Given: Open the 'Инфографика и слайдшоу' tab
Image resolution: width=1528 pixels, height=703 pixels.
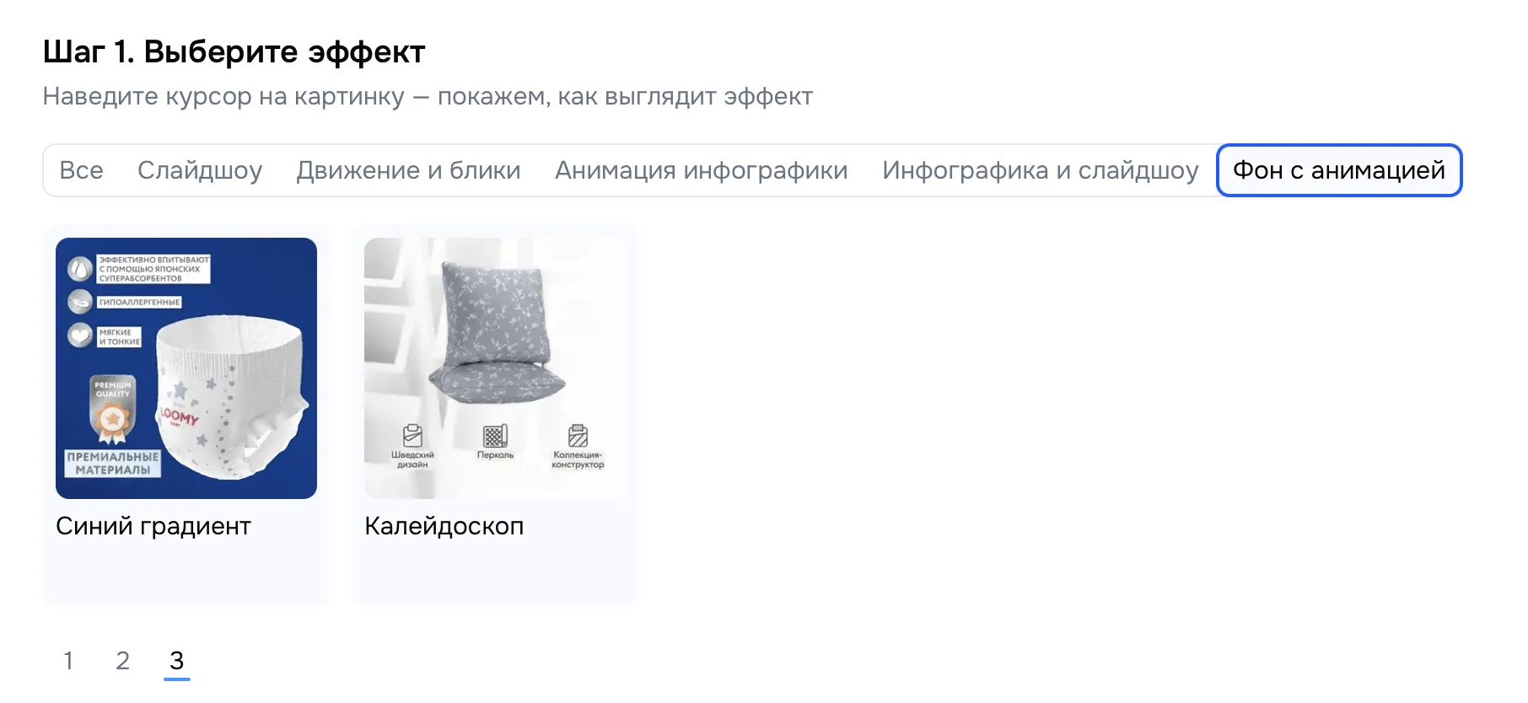Looking at the screenshot, I should pos(1041,170).
